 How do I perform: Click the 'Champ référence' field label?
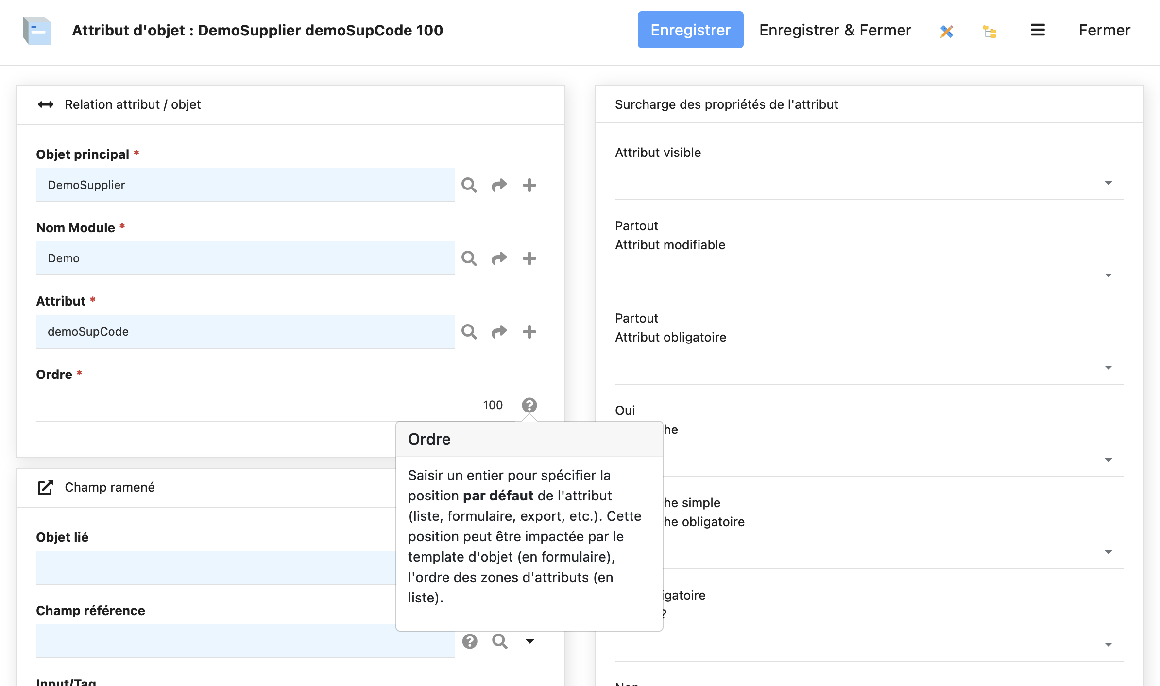click(x=90, y=611)
